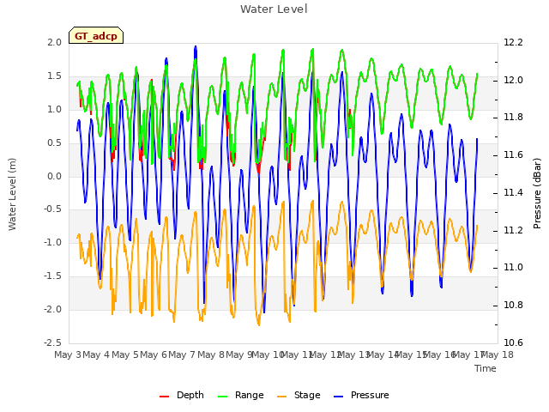Screen dimensions: 549x412
Task: Click the GT_adcp annotation label
Action: (x=96, y=36)
